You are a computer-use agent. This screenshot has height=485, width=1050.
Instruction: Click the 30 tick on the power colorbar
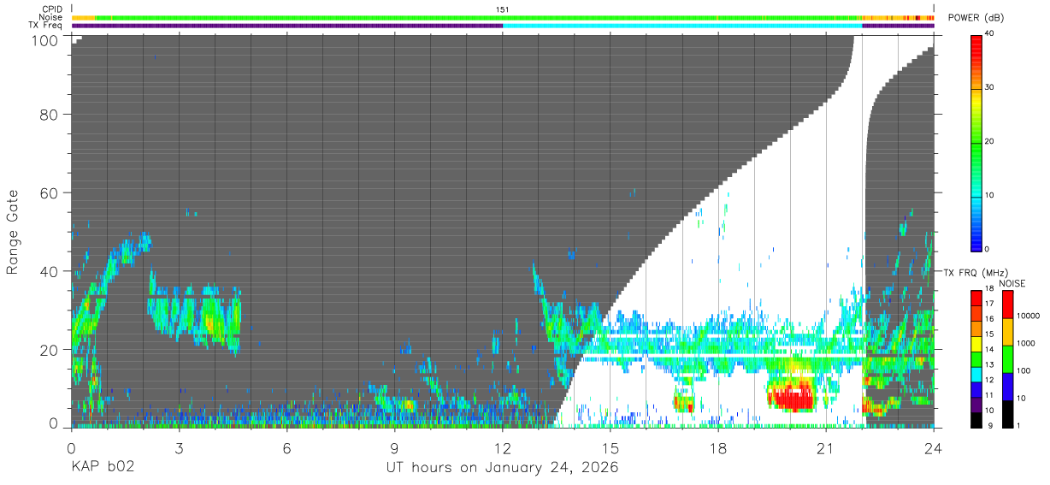click(x=989, y=88)
